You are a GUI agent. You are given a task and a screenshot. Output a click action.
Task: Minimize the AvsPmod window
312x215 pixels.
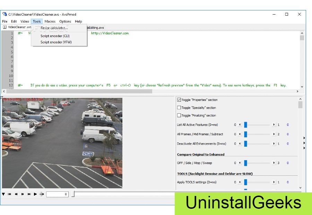[274, 14]
